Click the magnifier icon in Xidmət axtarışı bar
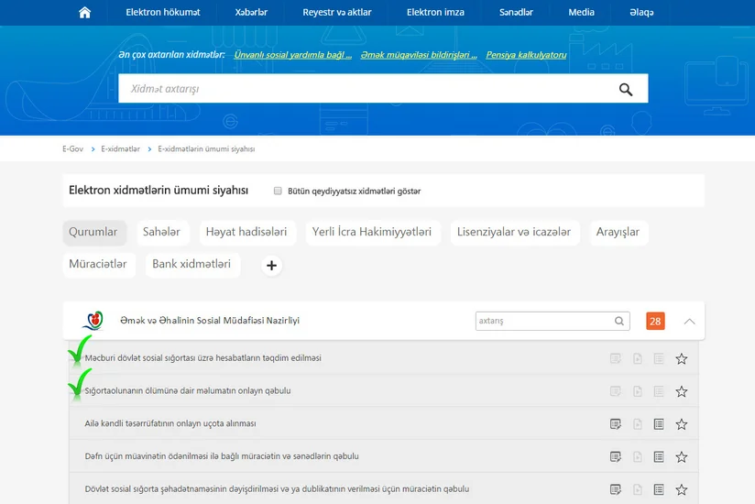 626,89
